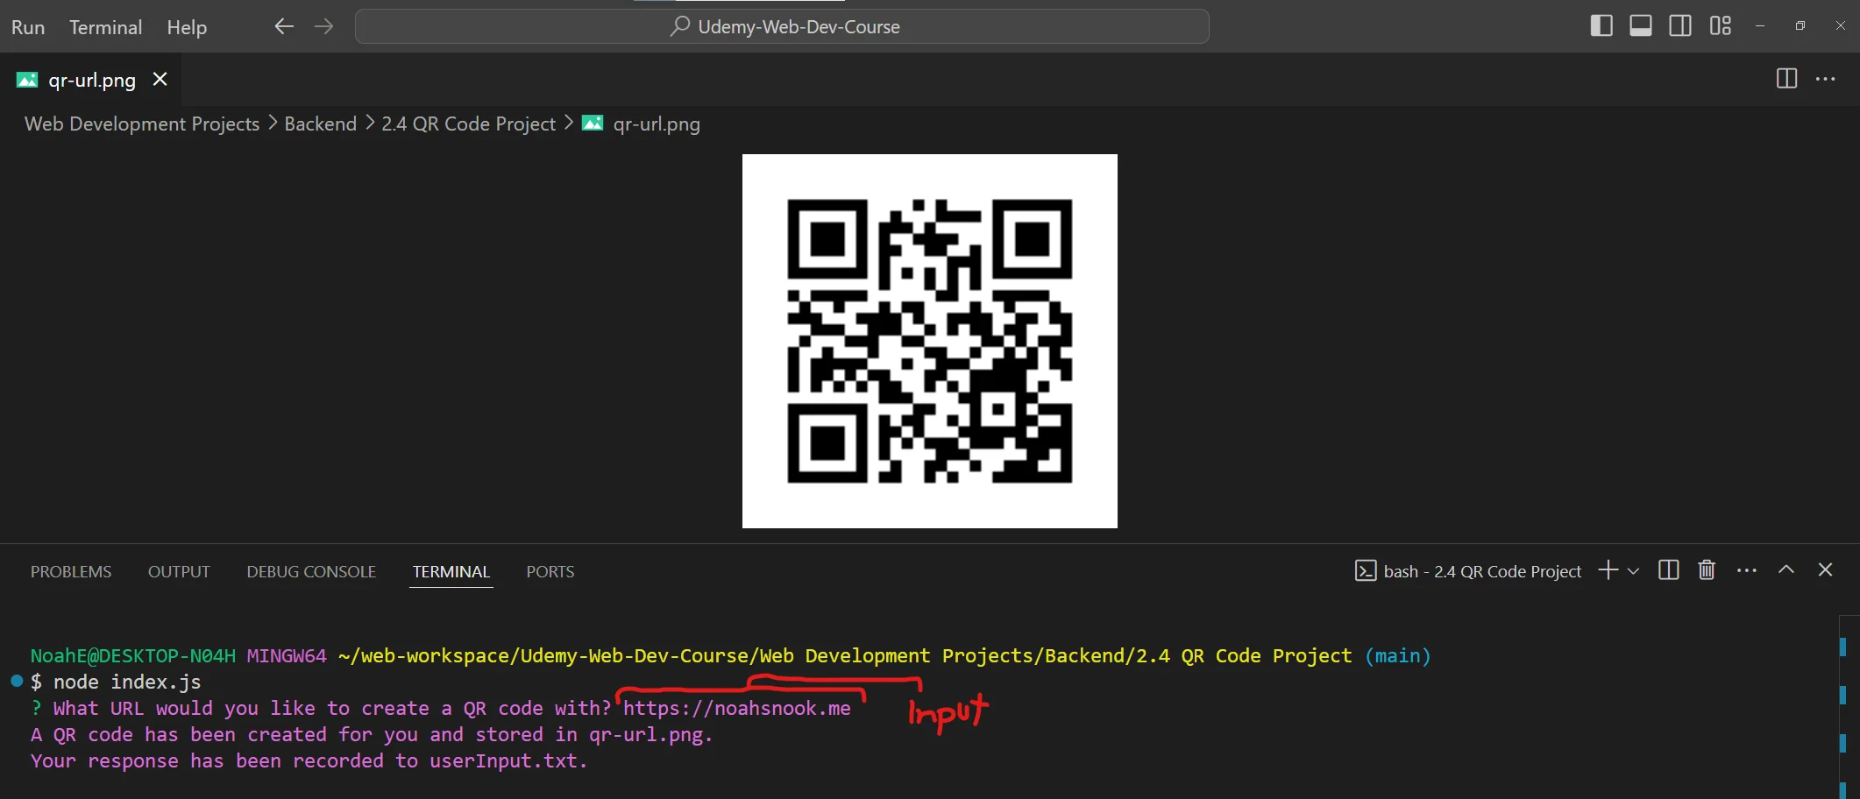Click the 'qr-url.png.' text in terminal output
This screenshot has width=1860, height=799.
651,734
